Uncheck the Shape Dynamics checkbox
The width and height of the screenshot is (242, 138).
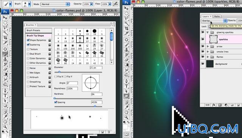pos(28,40)
